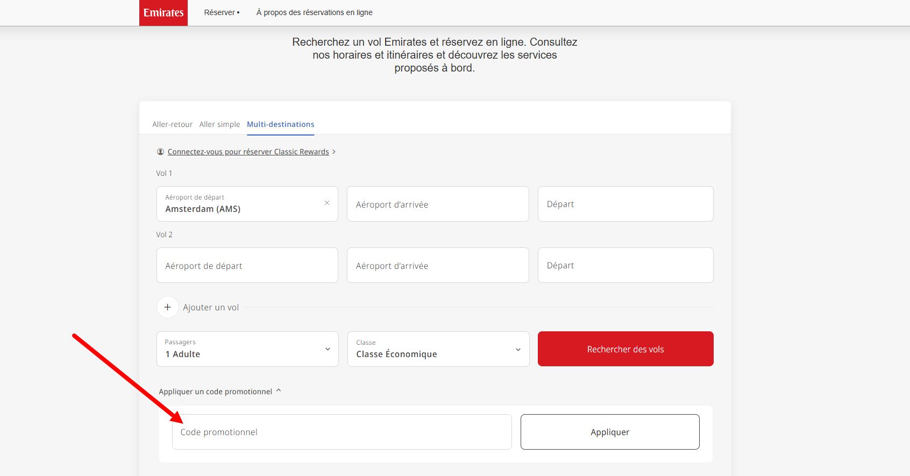The height and width of the screenshot is (476, 910).
Task: Open the Vol 2 Départ date field
Action: pos(625,265)
